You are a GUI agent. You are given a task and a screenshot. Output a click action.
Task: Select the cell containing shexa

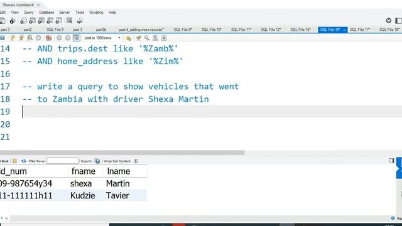point(85,183)
